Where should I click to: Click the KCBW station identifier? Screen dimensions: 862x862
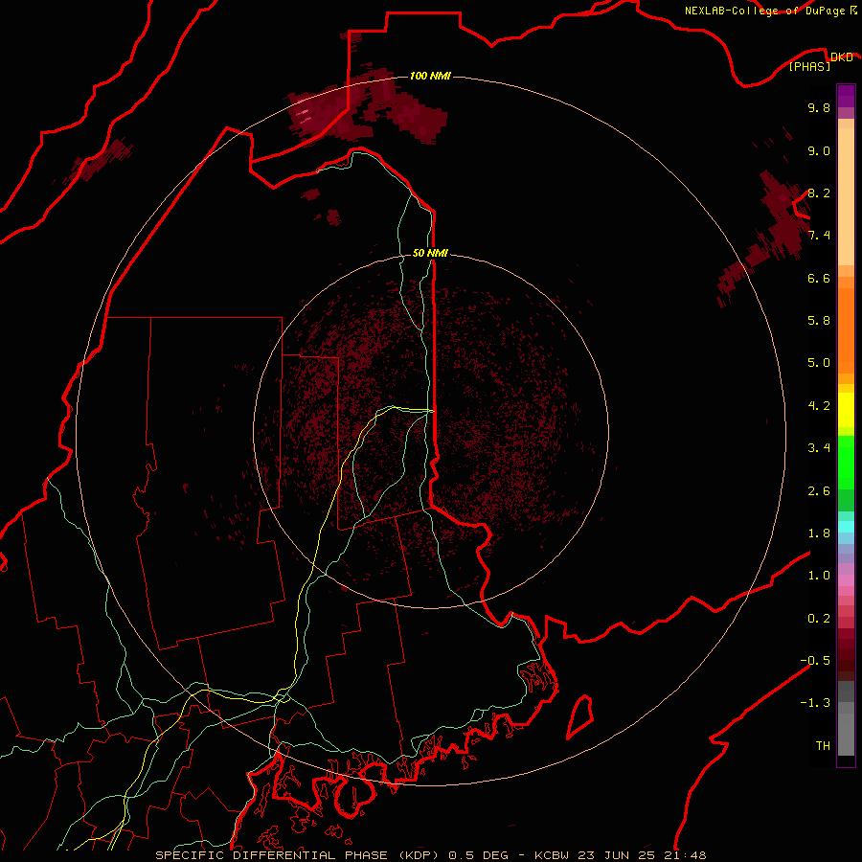click(552, 855)
